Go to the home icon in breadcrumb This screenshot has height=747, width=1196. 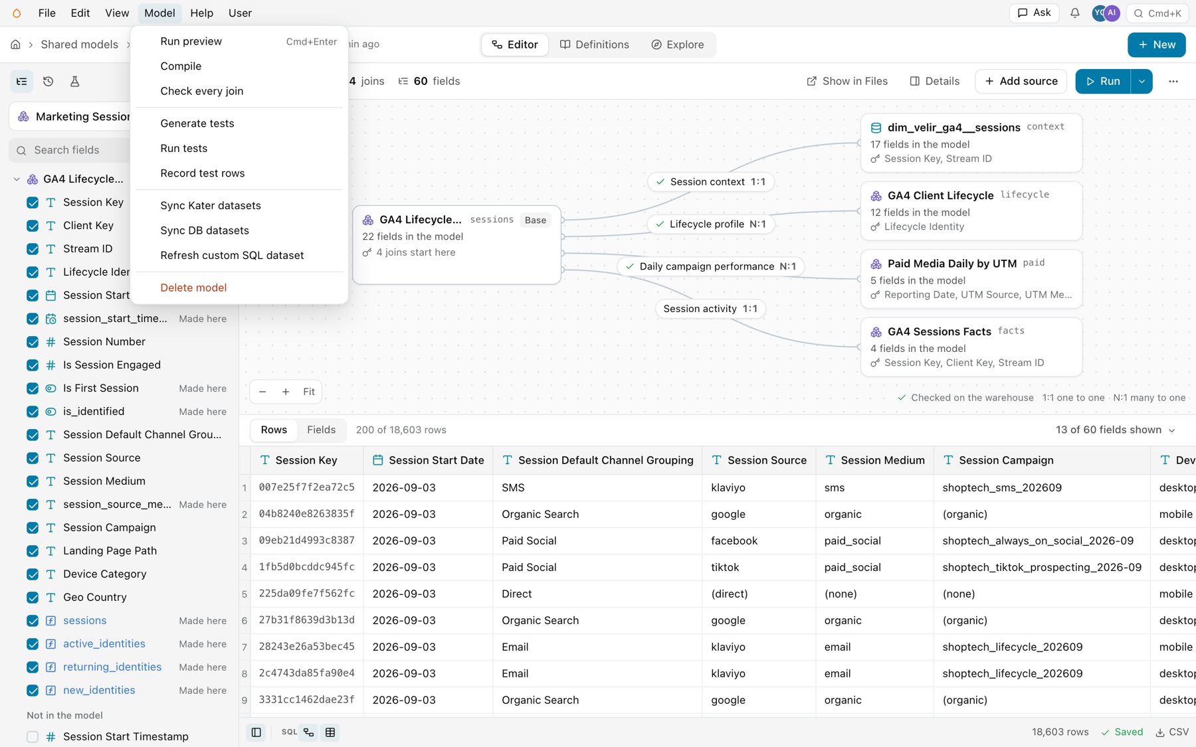15,44
